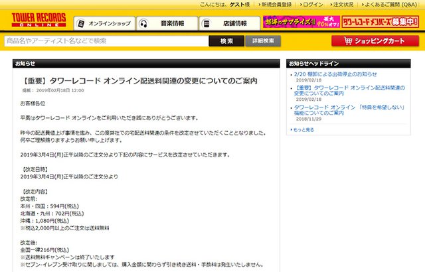Screen dimensions: 425x272
Task: Click the greeting こんにちは、ゲスト様
Action: point(224,5)
